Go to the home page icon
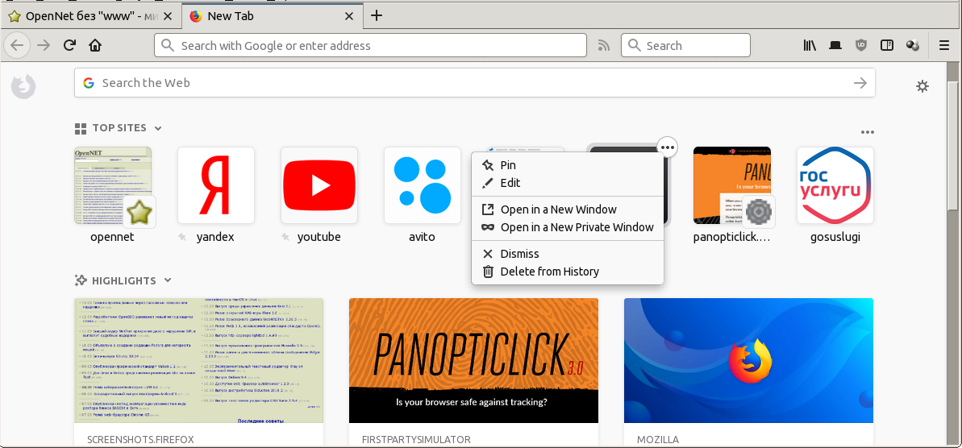Image resolution: width=962 pixels, height=448 pixels. [95, 45]
